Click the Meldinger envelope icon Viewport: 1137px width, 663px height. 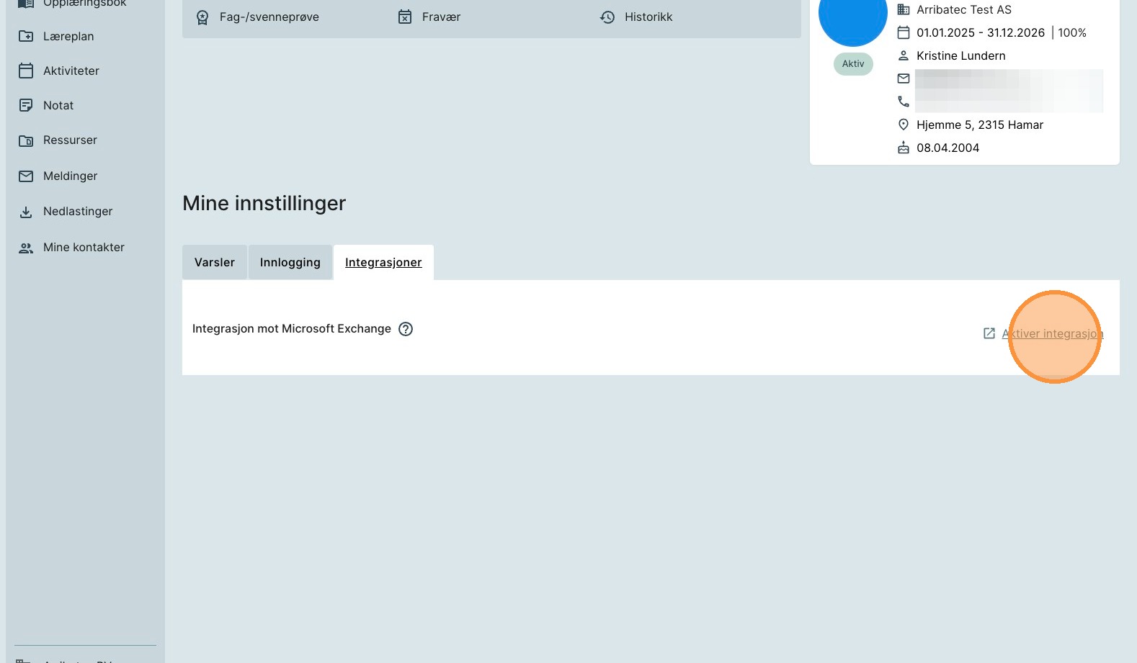coord(26,176)
